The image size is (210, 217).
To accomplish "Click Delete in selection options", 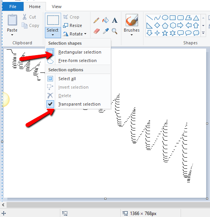I will tap(78, 96).
